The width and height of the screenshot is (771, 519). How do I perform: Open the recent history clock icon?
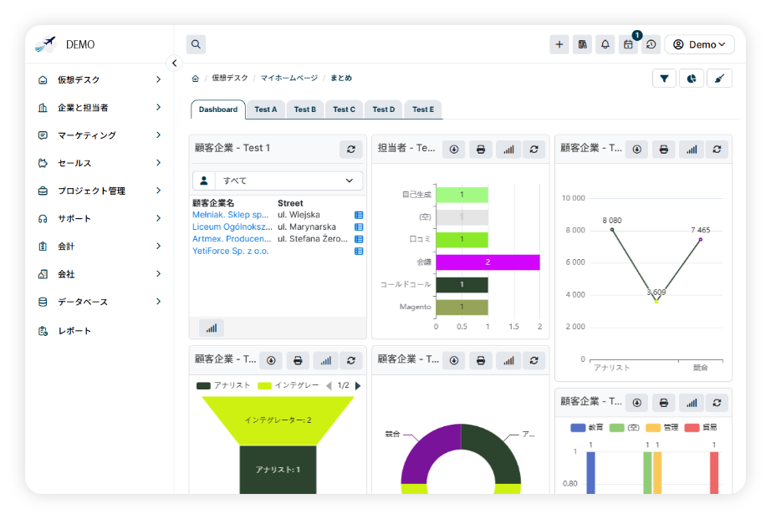(651, 44)
